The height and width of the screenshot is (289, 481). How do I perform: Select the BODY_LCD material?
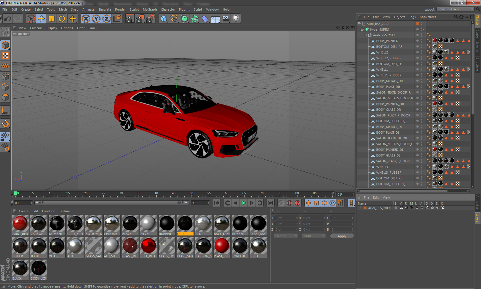click(38, 270)
